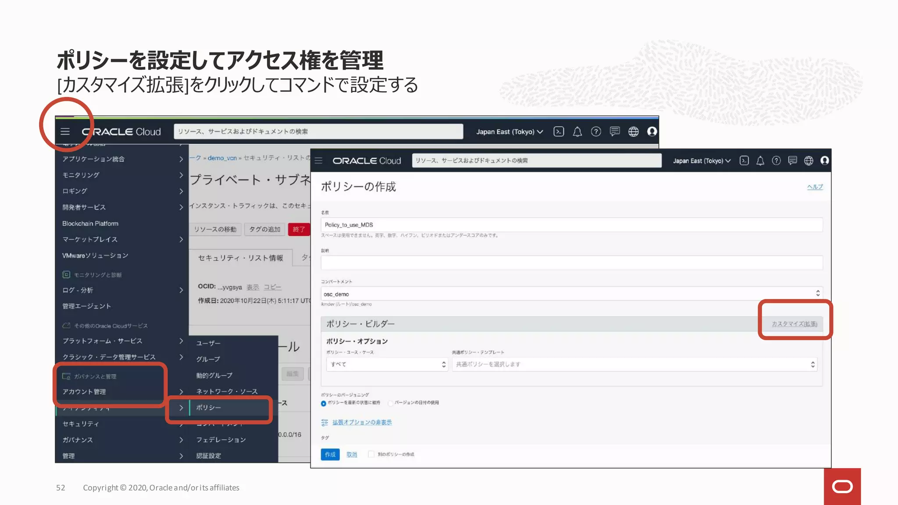Viewport: 898px width, 505px height.
Task: Open chat support icon in back window header
Action: tap(615, 132)
